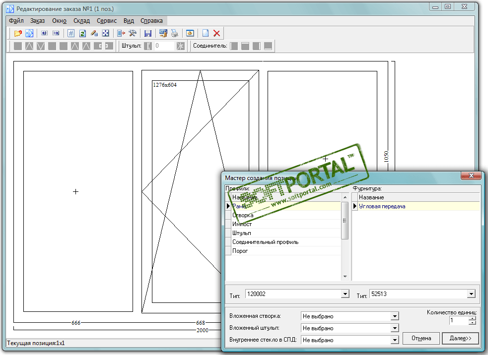The height and width of the screenshot is (355, 488).
Task: Open the Вид menu
Action: [x=129, y=21]
